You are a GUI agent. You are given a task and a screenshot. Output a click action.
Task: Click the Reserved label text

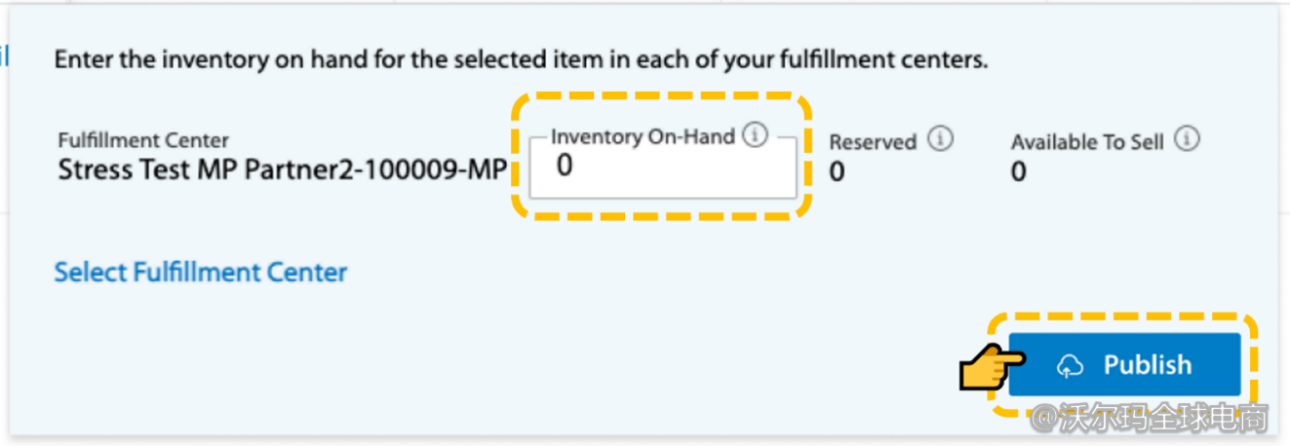pyautogui.click(x=873, y=142)
